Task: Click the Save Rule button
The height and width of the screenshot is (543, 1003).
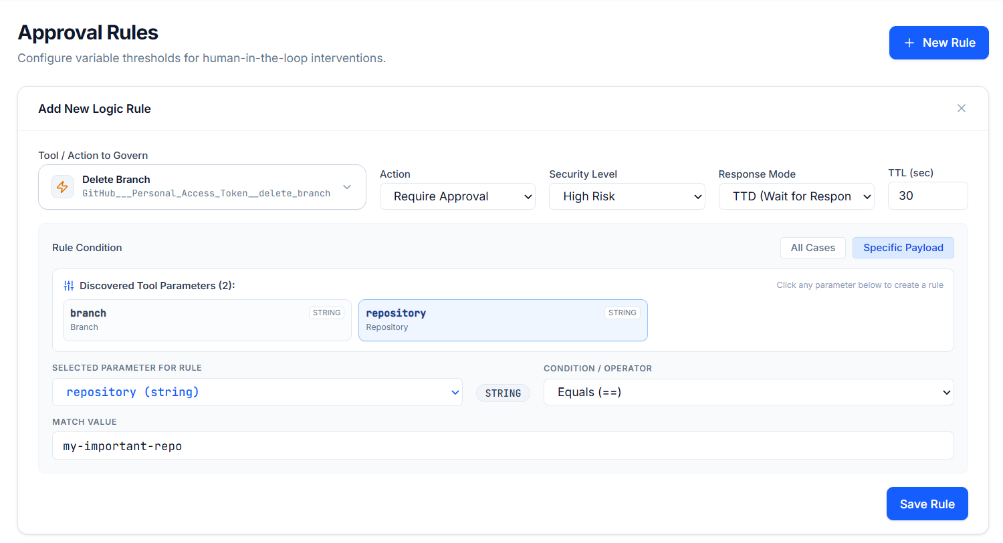Action: pyautogui.click(x=927, y=504)
